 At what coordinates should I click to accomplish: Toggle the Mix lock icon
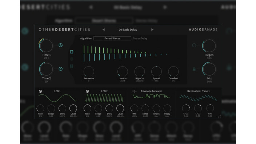(194, 69)
